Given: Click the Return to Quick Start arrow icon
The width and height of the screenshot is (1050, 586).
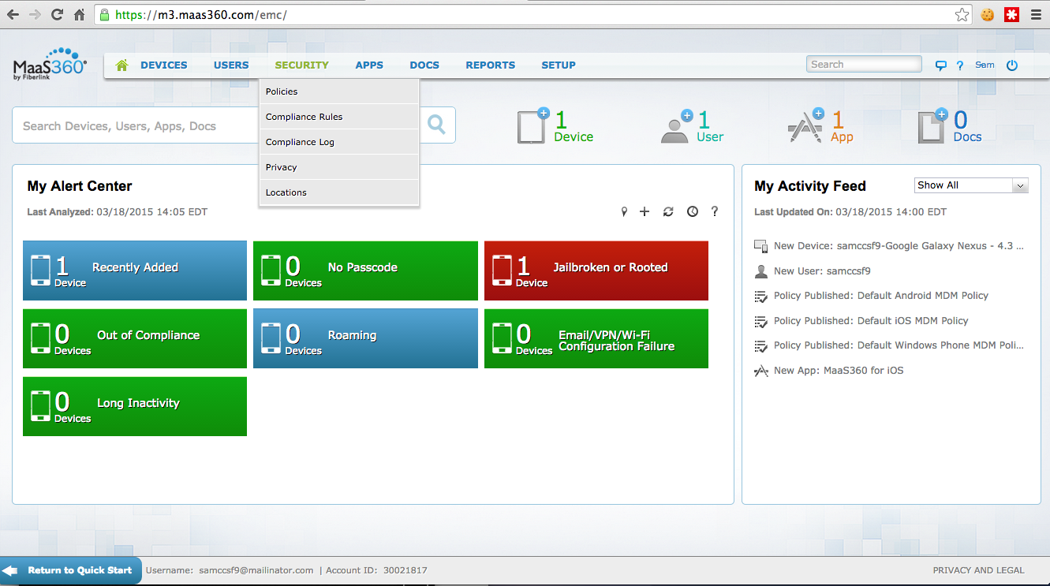Looking at the screenshot, I should [10, 570].
